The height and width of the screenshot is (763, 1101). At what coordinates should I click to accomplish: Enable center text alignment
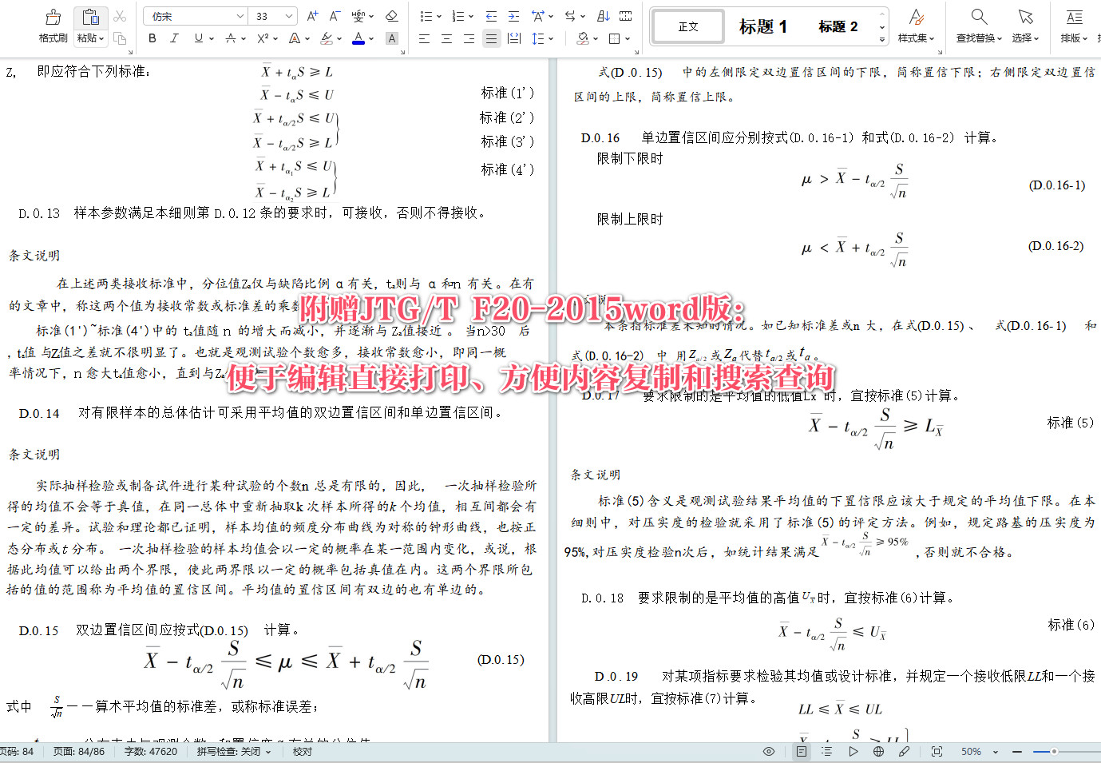coord(446,38)
